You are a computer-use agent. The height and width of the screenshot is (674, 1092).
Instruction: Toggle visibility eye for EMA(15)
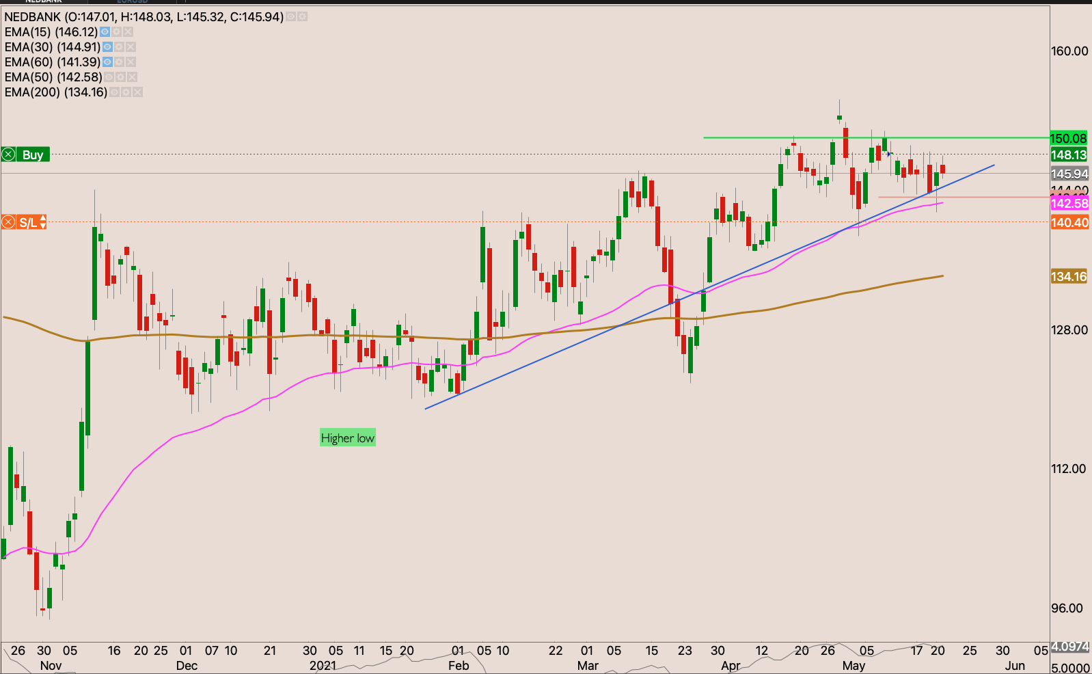[x=105, y=32]
